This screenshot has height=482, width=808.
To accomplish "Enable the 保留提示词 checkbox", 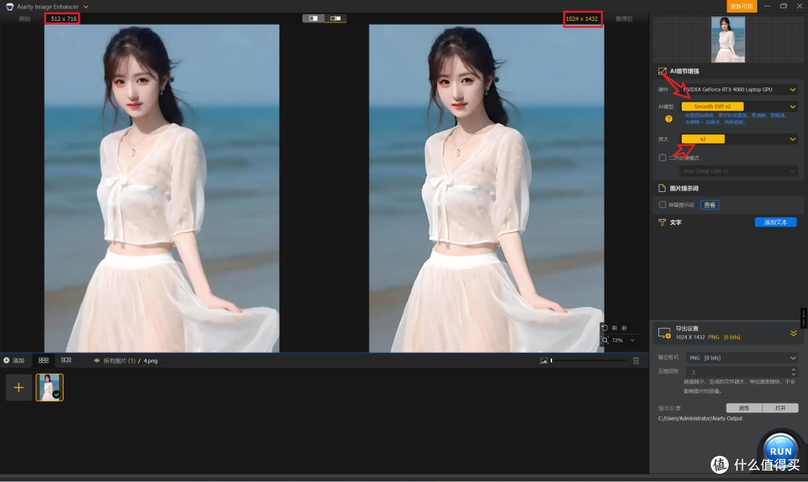I will click(x=663, y=205).
